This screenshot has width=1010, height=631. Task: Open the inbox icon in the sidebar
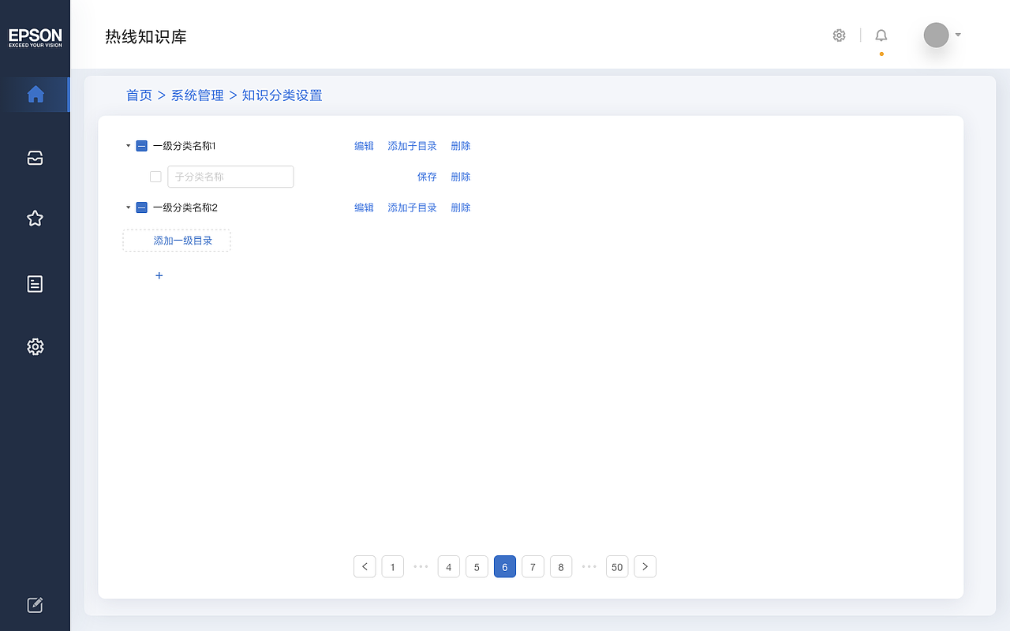point(35,158)
